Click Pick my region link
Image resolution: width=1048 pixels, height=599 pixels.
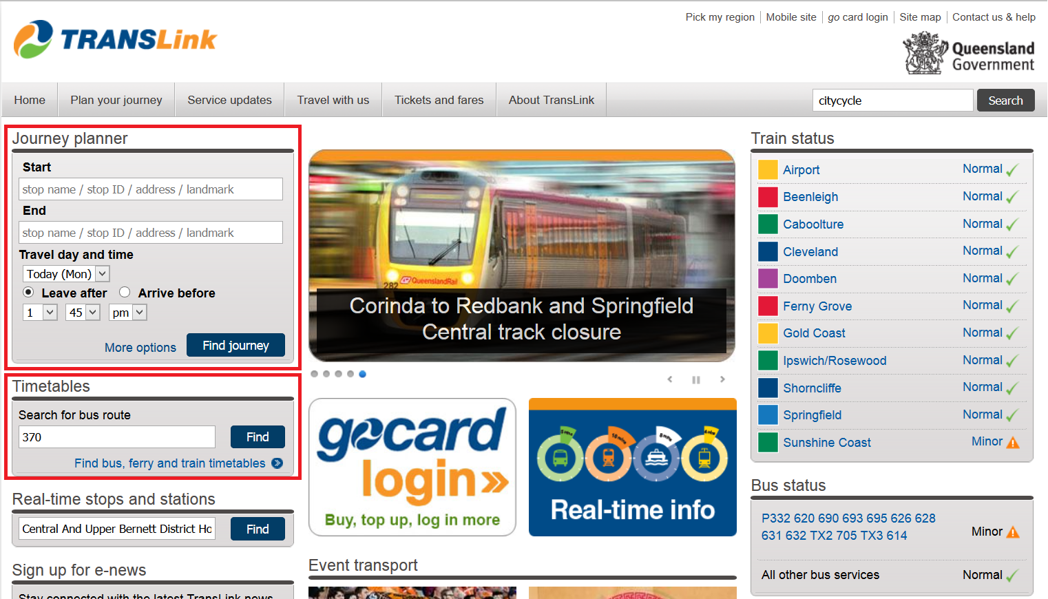click(x=720, y=17)
